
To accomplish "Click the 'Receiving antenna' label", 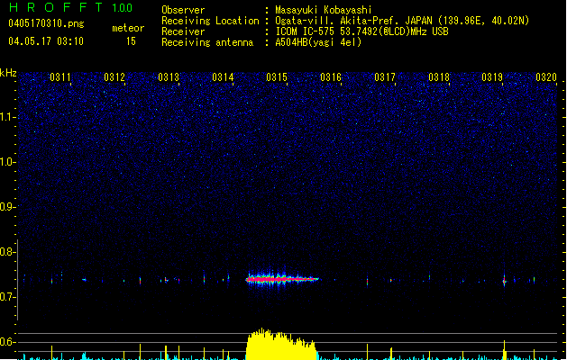I will [207, 42].
